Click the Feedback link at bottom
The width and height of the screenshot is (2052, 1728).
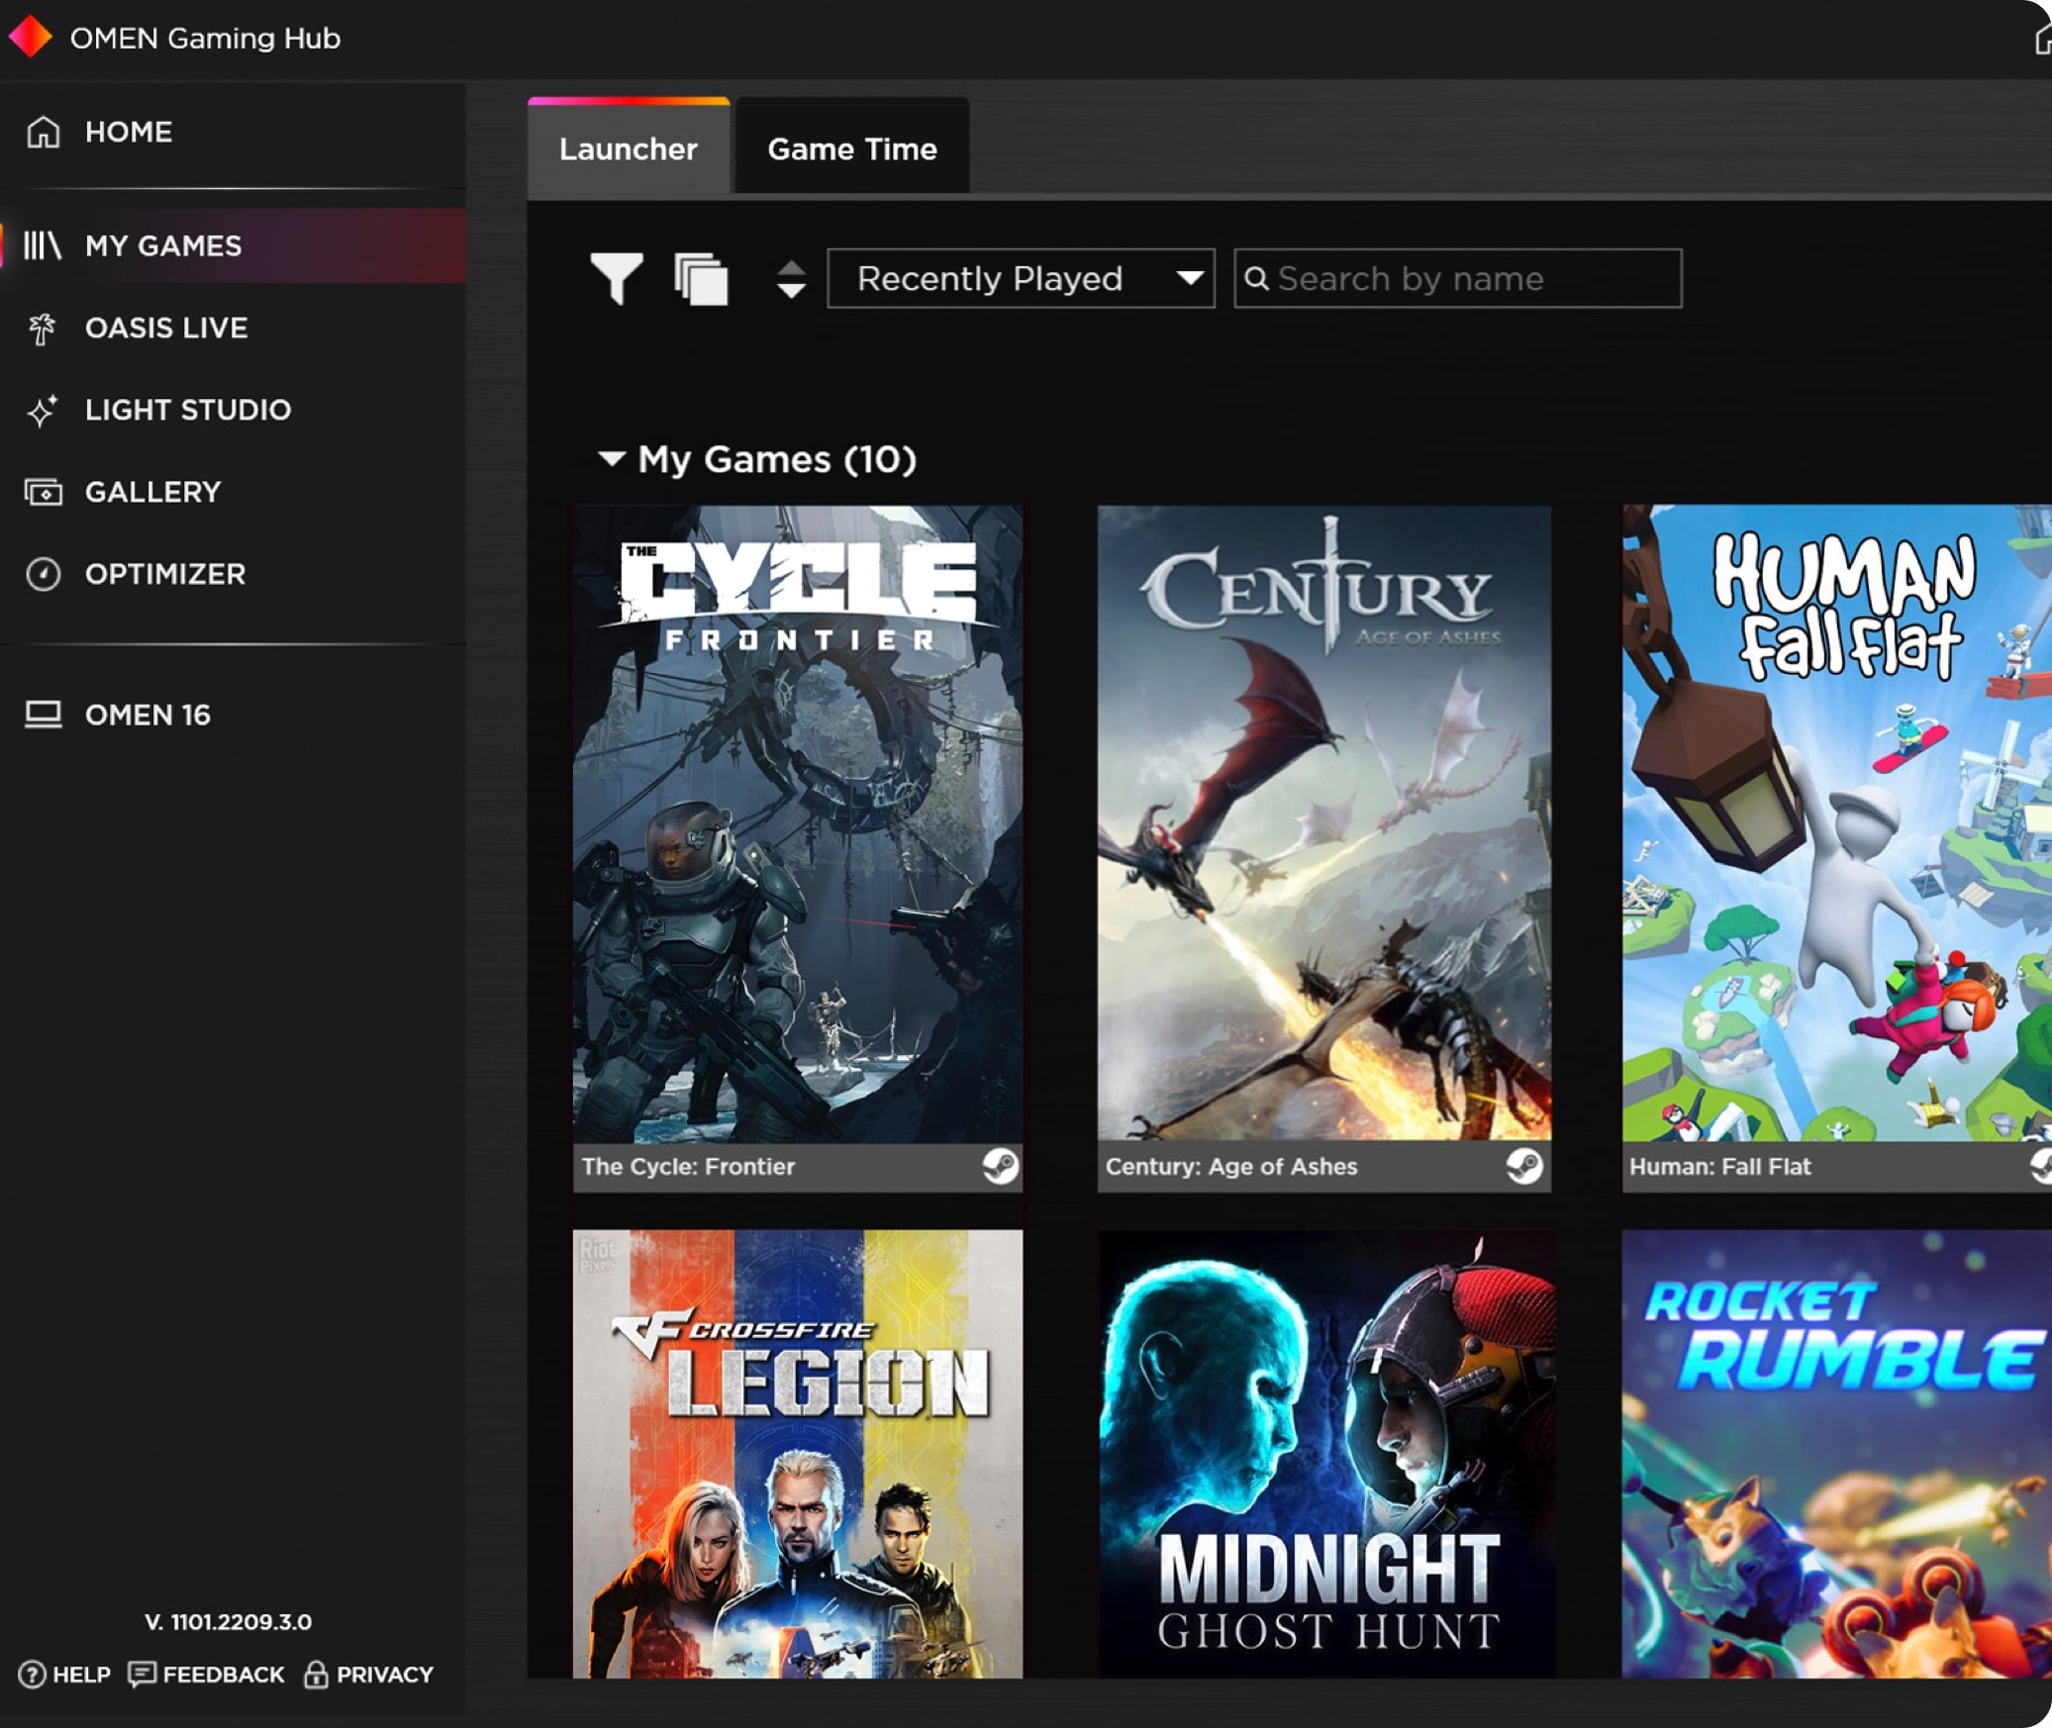coord(211,1674)
